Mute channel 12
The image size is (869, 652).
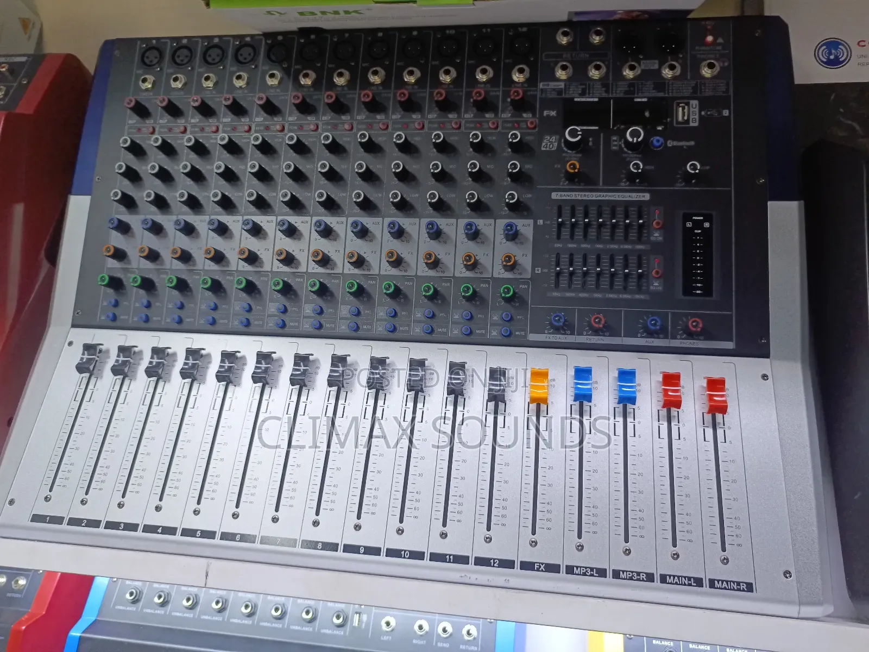tap(506, 331)
